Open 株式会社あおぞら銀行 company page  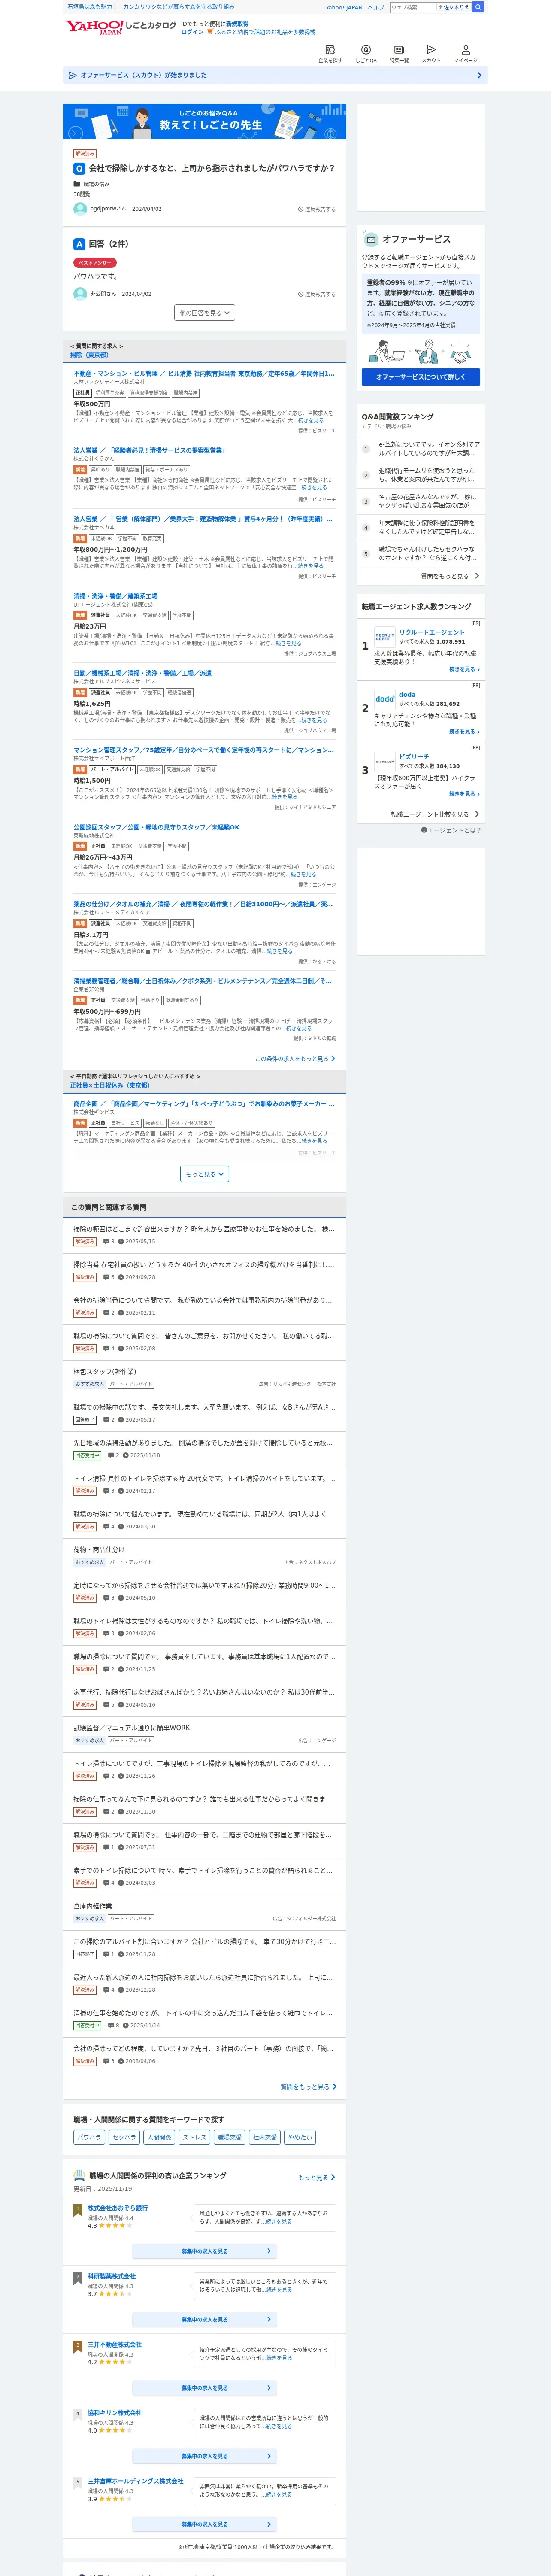118,2208
